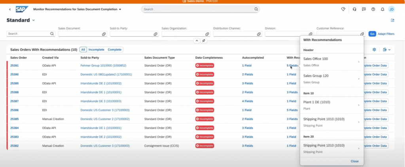Screen dimensions: 405x167
Task: Open value help for Customer Reference
Action: (362, 34)
